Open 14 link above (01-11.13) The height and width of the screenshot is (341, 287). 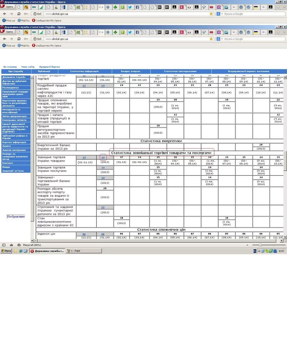[x=84, y=158]
